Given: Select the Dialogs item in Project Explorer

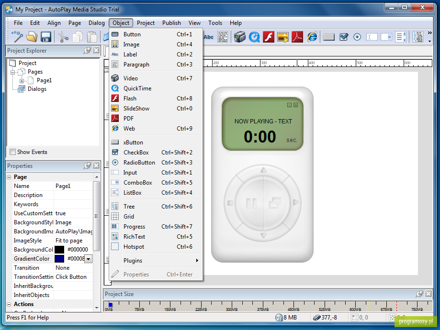Looking at the screenshot, I should (37, 89).
